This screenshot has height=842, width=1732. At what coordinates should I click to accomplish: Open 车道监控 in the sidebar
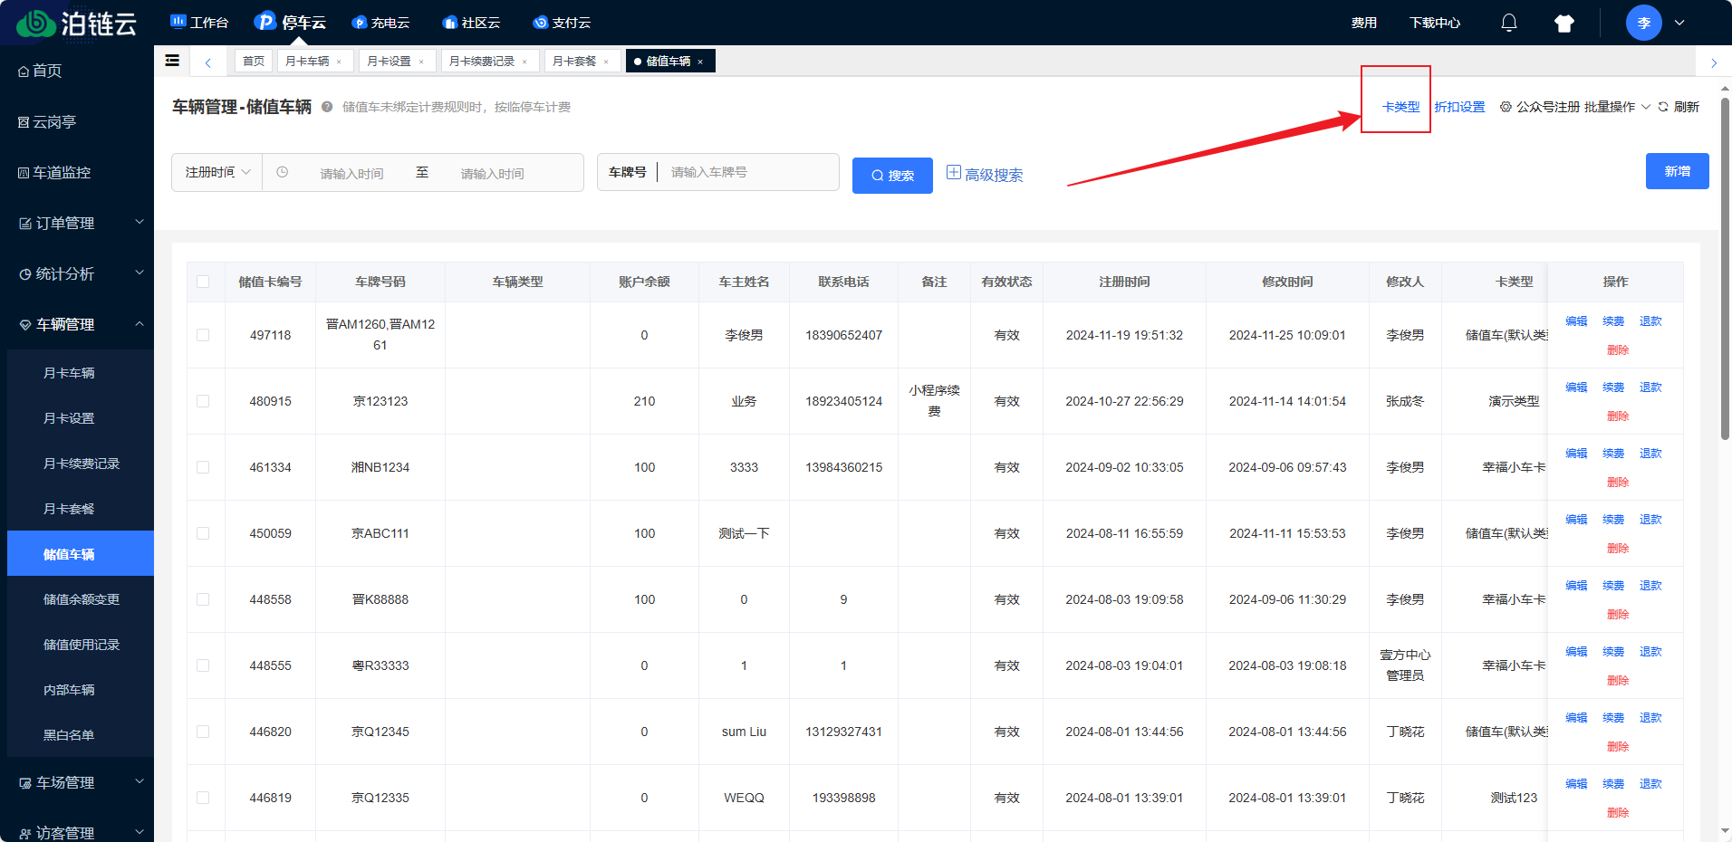click(x=77, y=172)
